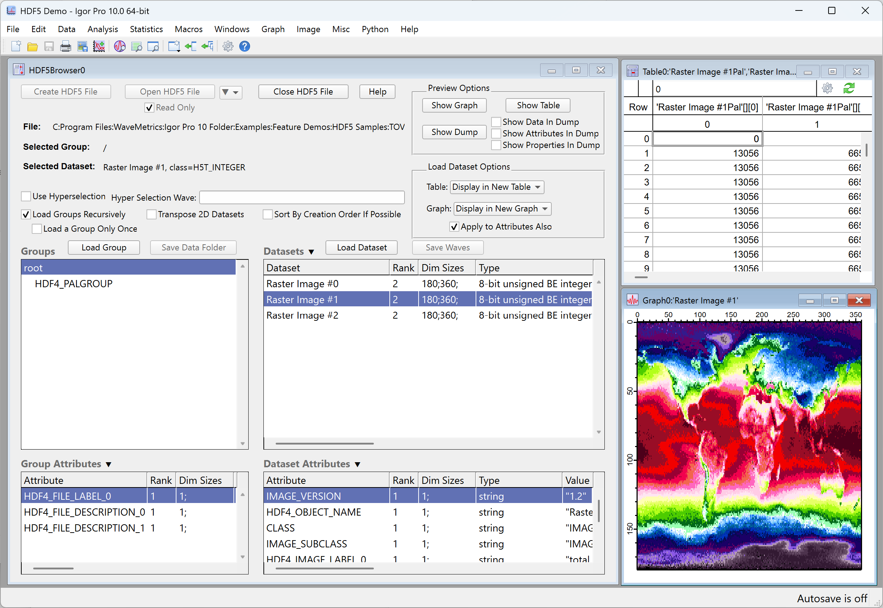Open the yellow folder Open icon
The height and width of the screenshot is (608, 883).
[x=32, y=46]
